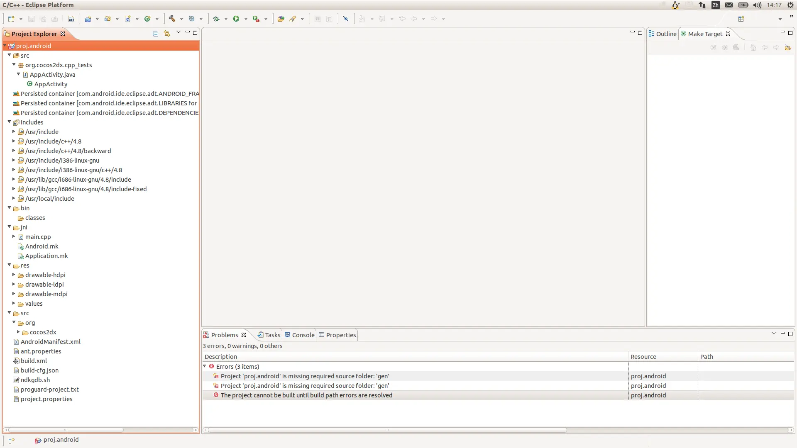Click the Debug bug icon
The height and width of the screenshot is (448, 797).
216,19
